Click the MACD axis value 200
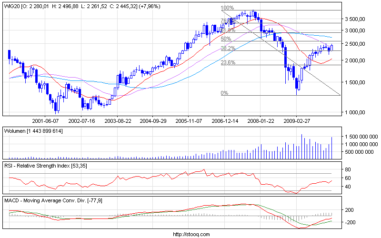This screenshot has width=381, height=238. pos(349,210)
